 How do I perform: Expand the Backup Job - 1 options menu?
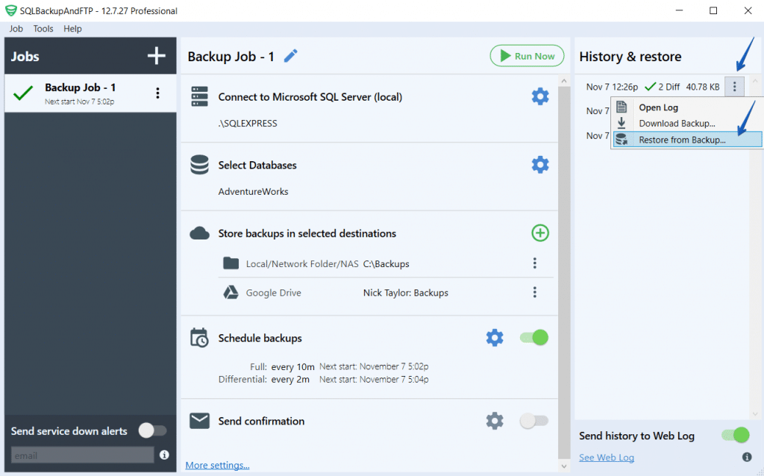[157, 91]
